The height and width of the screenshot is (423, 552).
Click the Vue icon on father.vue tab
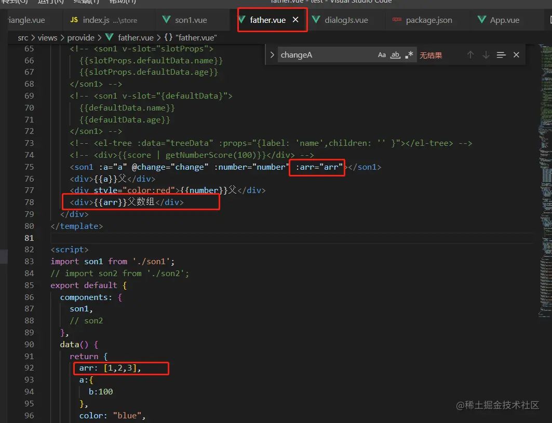click(241, 20)
